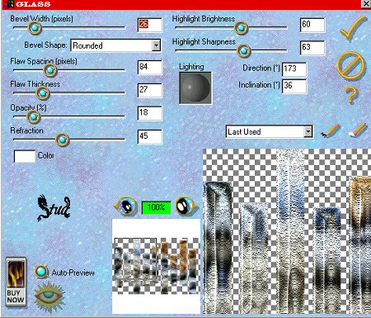Click the white Color swatch
Image resolution: width=371 pixels, height=318 pixels.
coord(25,156)
